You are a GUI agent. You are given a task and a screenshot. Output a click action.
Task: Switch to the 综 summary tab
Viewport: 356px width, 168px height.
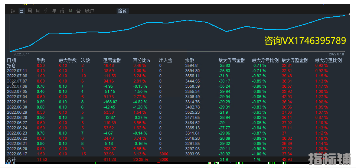pos(13,11)
